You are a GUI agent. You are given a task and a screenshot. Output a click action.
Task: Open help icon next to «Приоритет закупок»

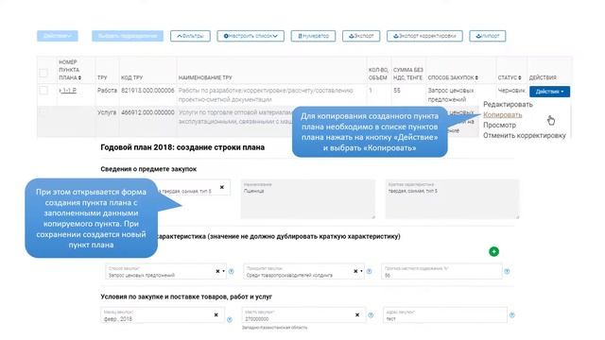pos(369,271)
